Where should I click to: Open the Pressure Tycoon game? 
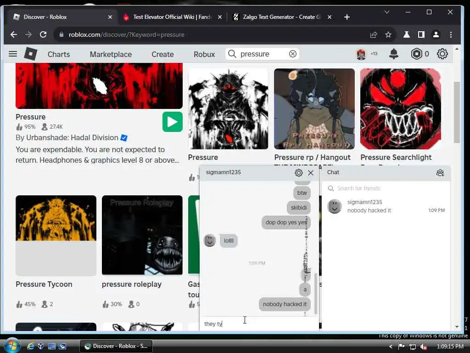point(44,284)
